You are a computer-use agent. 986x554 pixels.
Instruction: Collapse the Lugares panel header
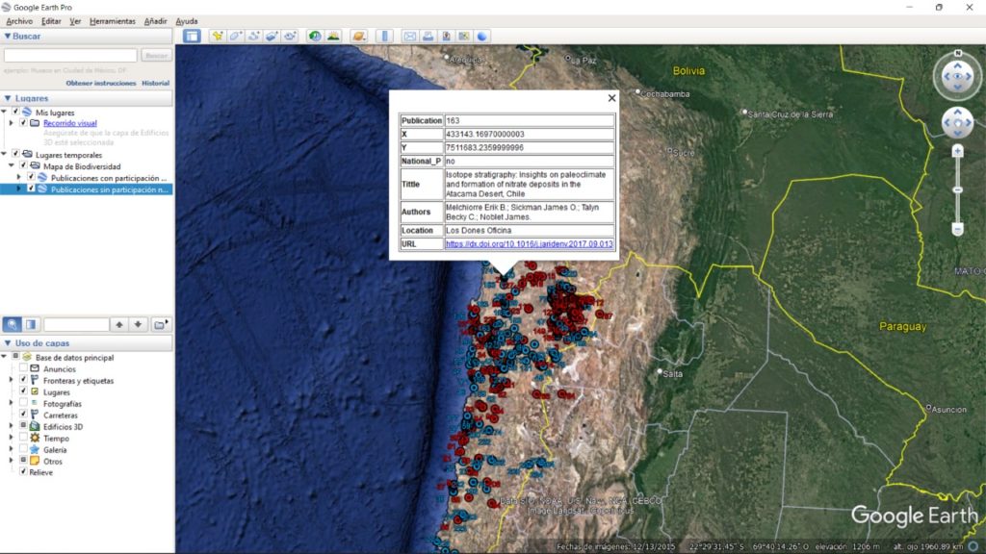(8, 98)
